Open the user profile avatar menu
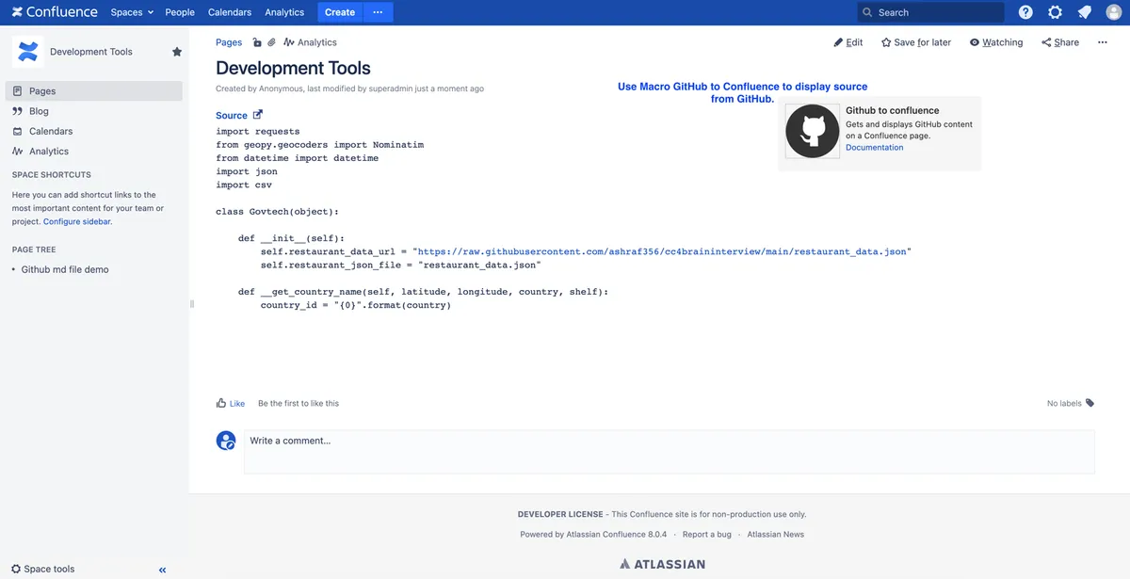This screenshot has width=1130, height=579. 1114,12
